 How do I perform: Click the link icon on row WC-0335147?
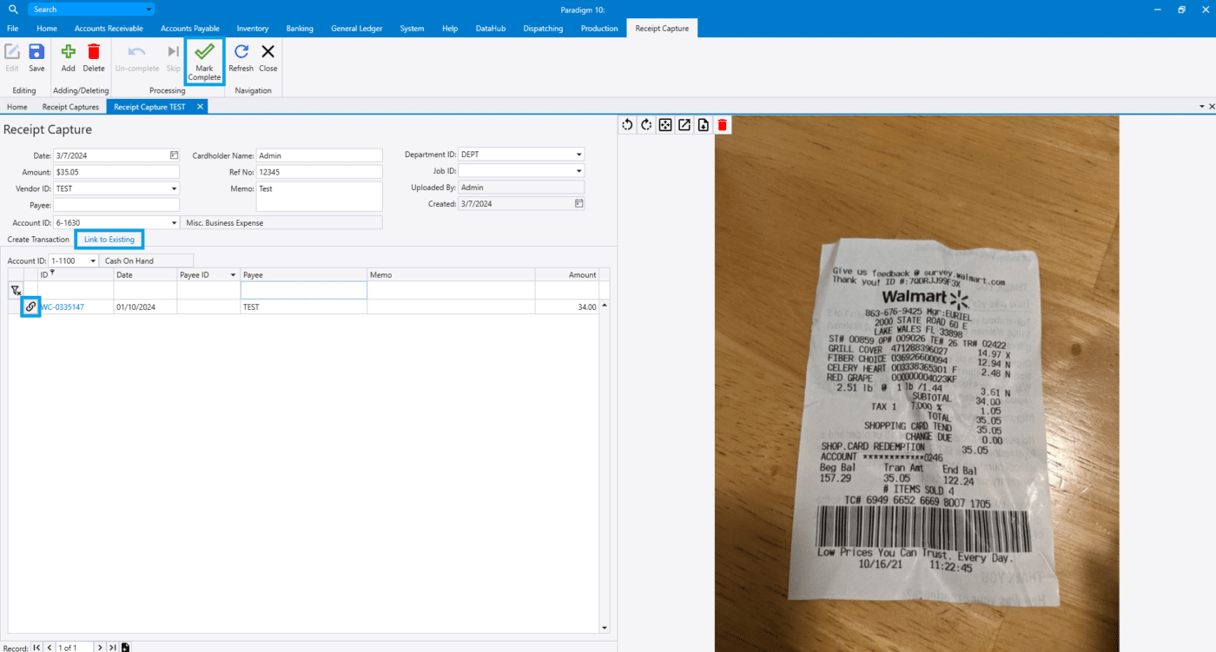(x=30, y=306)
